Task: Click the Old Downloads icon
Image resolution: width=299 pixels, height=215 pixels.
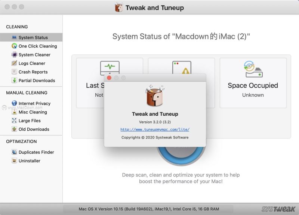Action: (14, 129)
